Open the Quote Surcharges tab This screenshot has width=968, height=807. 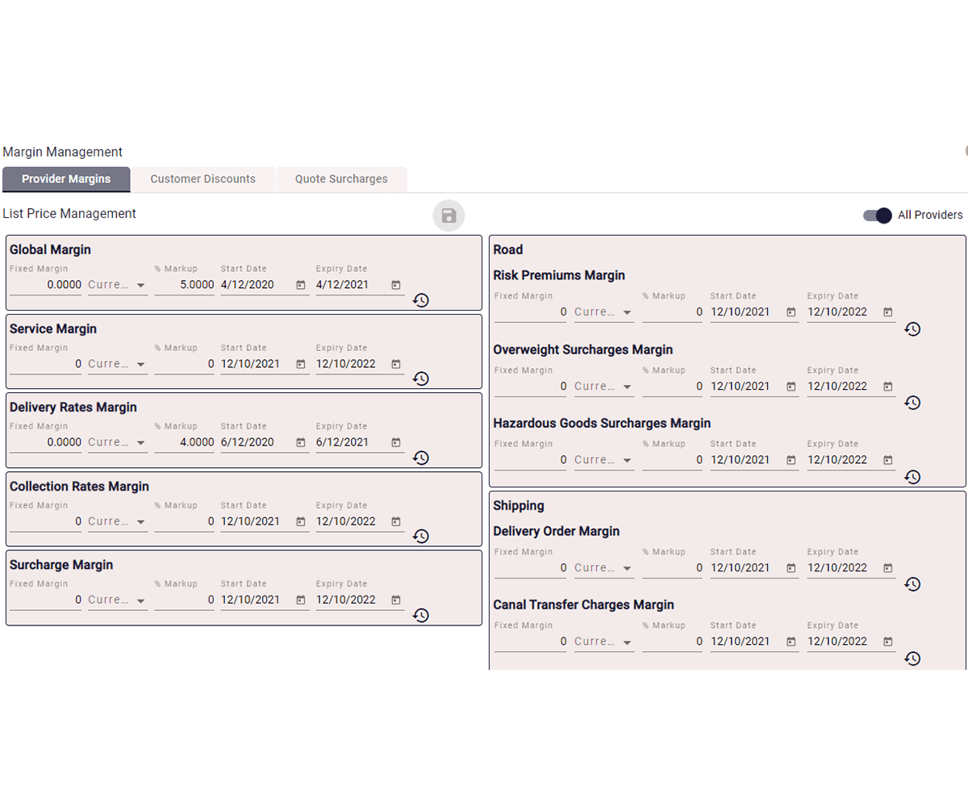[342, 179]
